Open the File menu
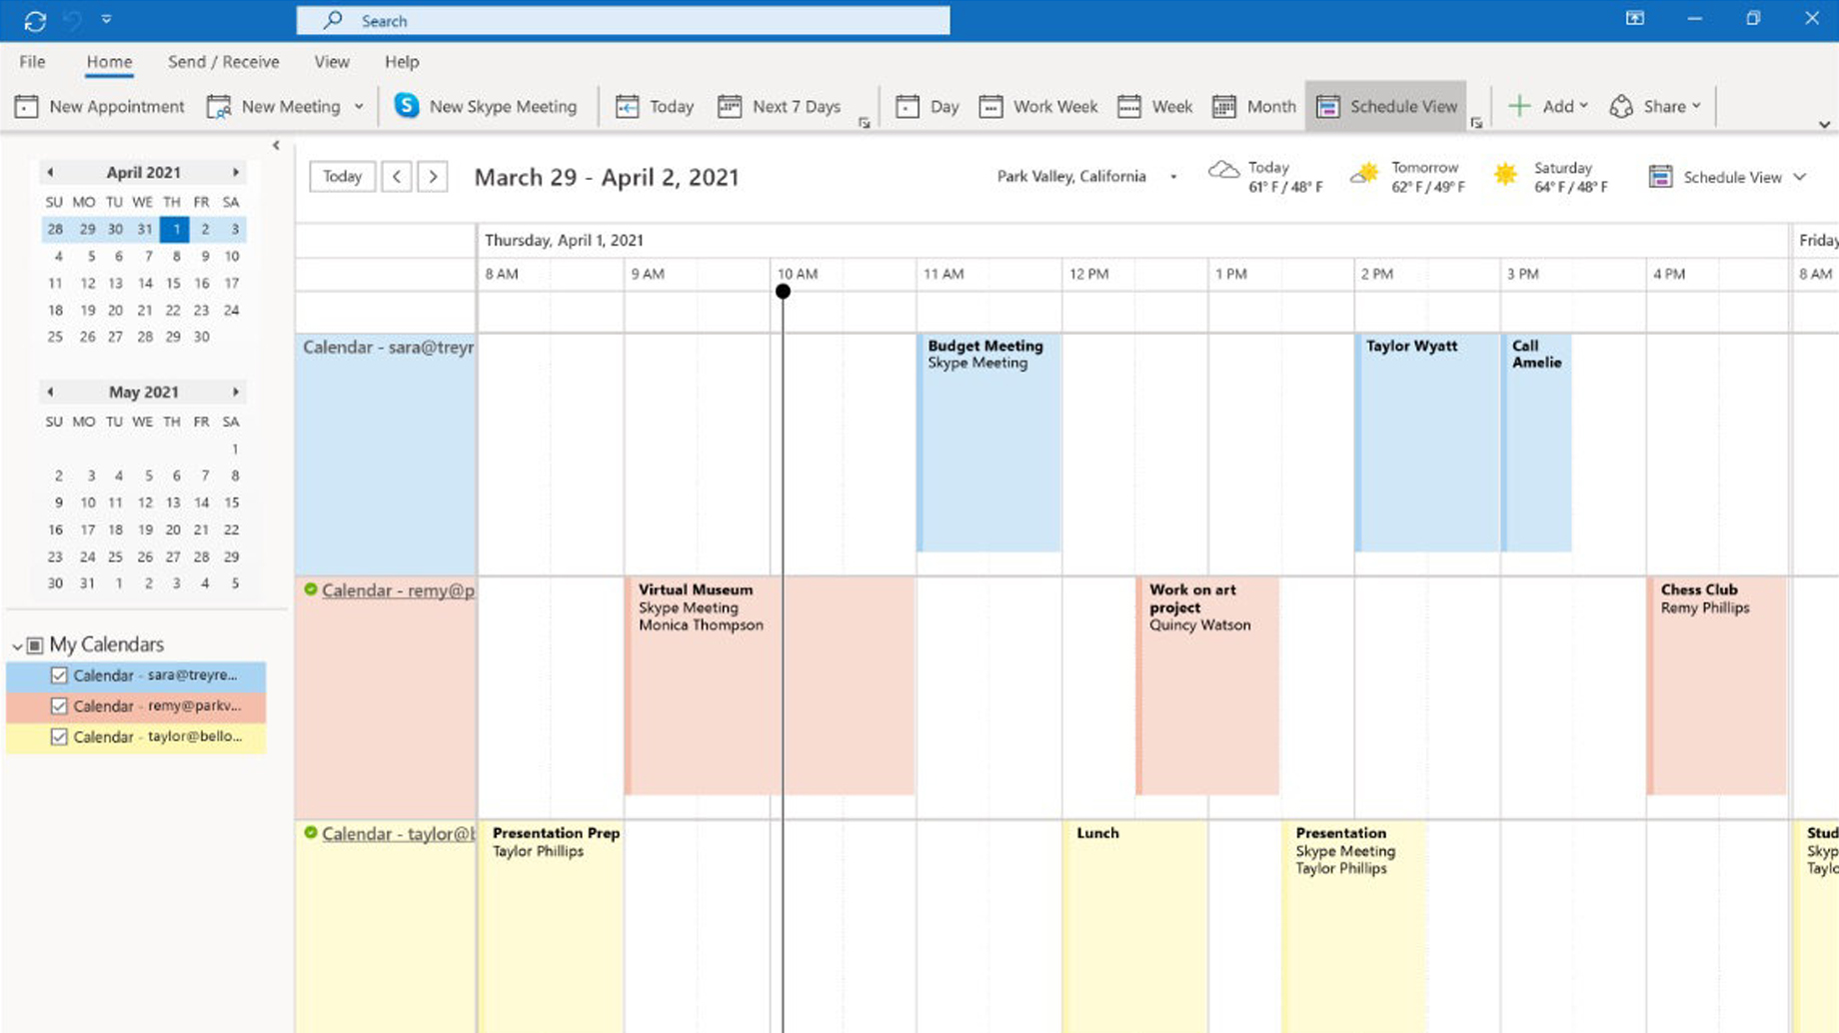The image size is (1839, 1033). (x=32, y=62)
